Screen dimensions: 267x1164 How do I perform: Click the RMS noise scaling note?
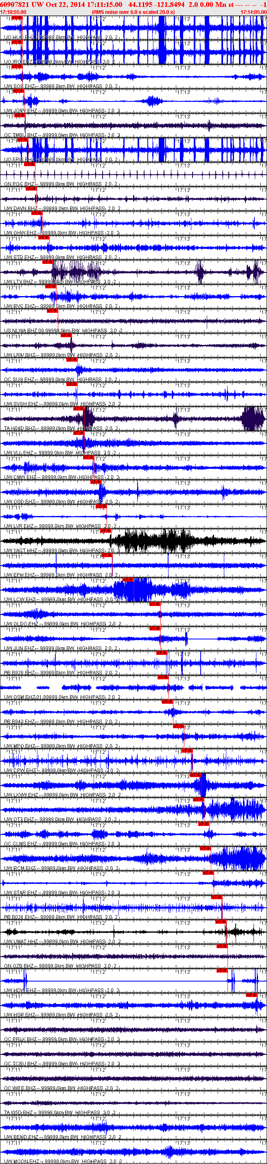[133, 12]
